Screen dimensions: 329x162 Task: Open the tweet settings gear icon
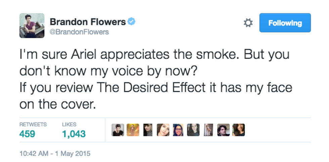tap(248, 23)
